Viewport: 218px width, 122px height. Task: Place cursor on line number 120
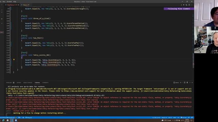tap(8, 60)
